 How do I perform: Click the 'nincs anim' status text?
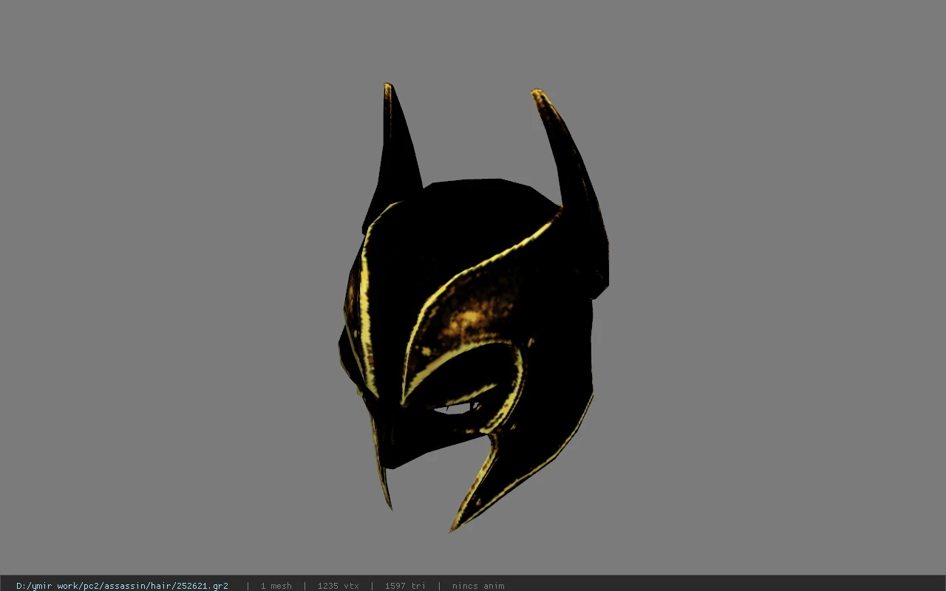(x=478, y=586)
